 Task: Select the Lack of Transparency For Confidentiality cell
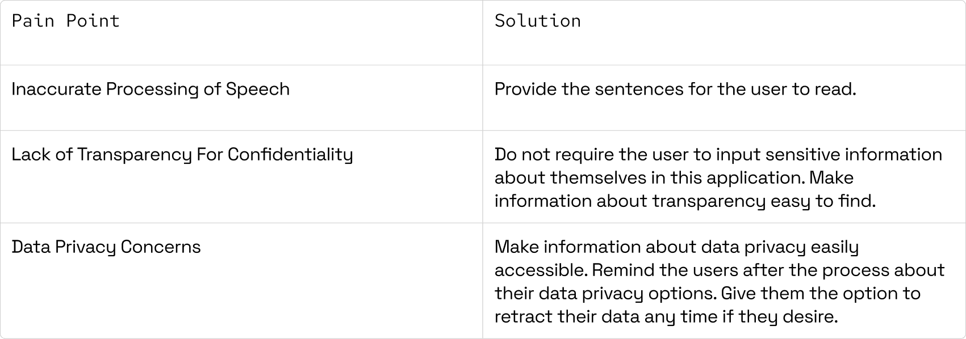241,177
